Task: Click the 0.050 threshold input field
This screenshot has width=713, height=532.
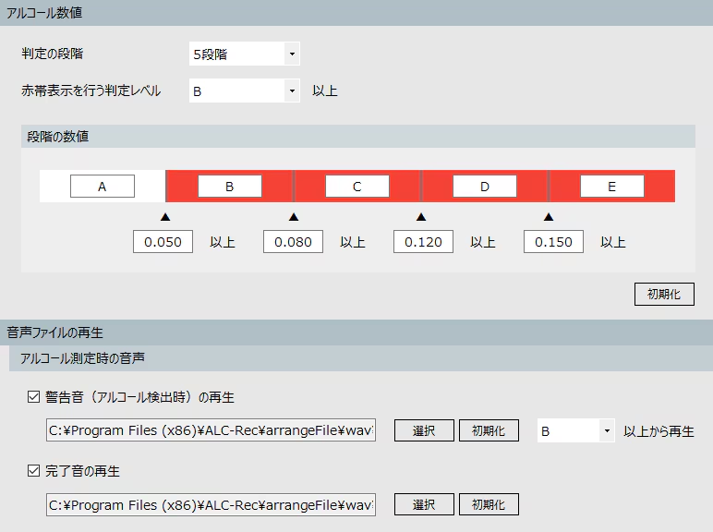Action: pyautogui.click(x=163, y=242)
